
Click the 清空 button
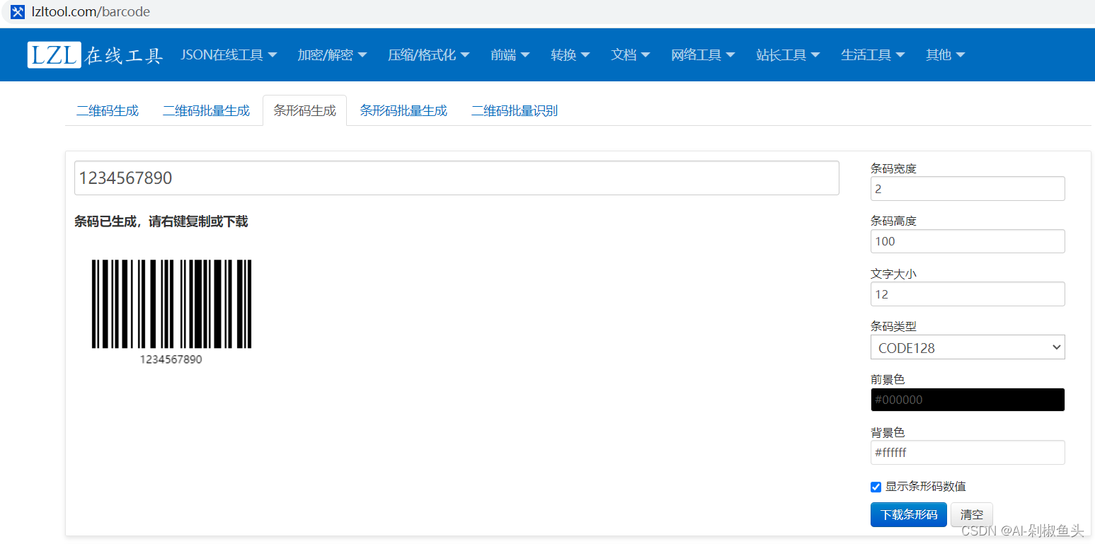[x=971, y=514]
